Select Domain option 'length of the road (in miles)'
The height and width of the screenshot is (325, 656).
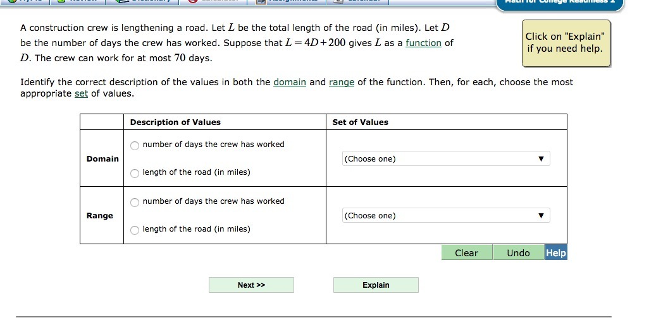[x=134, y=174]
